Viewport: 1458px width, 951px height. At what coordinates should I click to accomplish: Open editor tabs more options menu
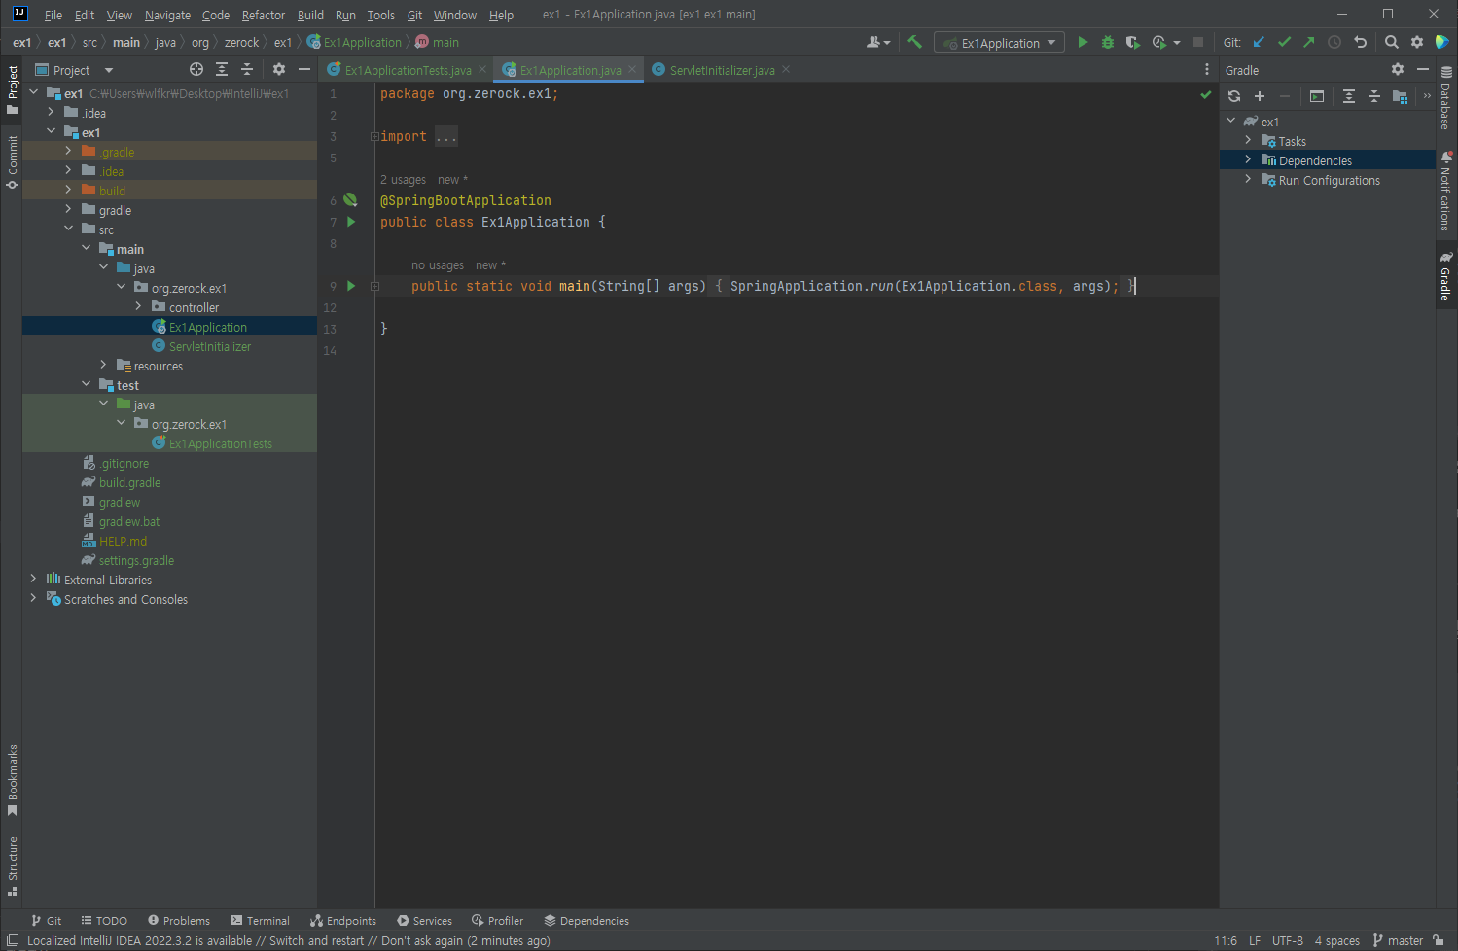(x=1207, y=69)
